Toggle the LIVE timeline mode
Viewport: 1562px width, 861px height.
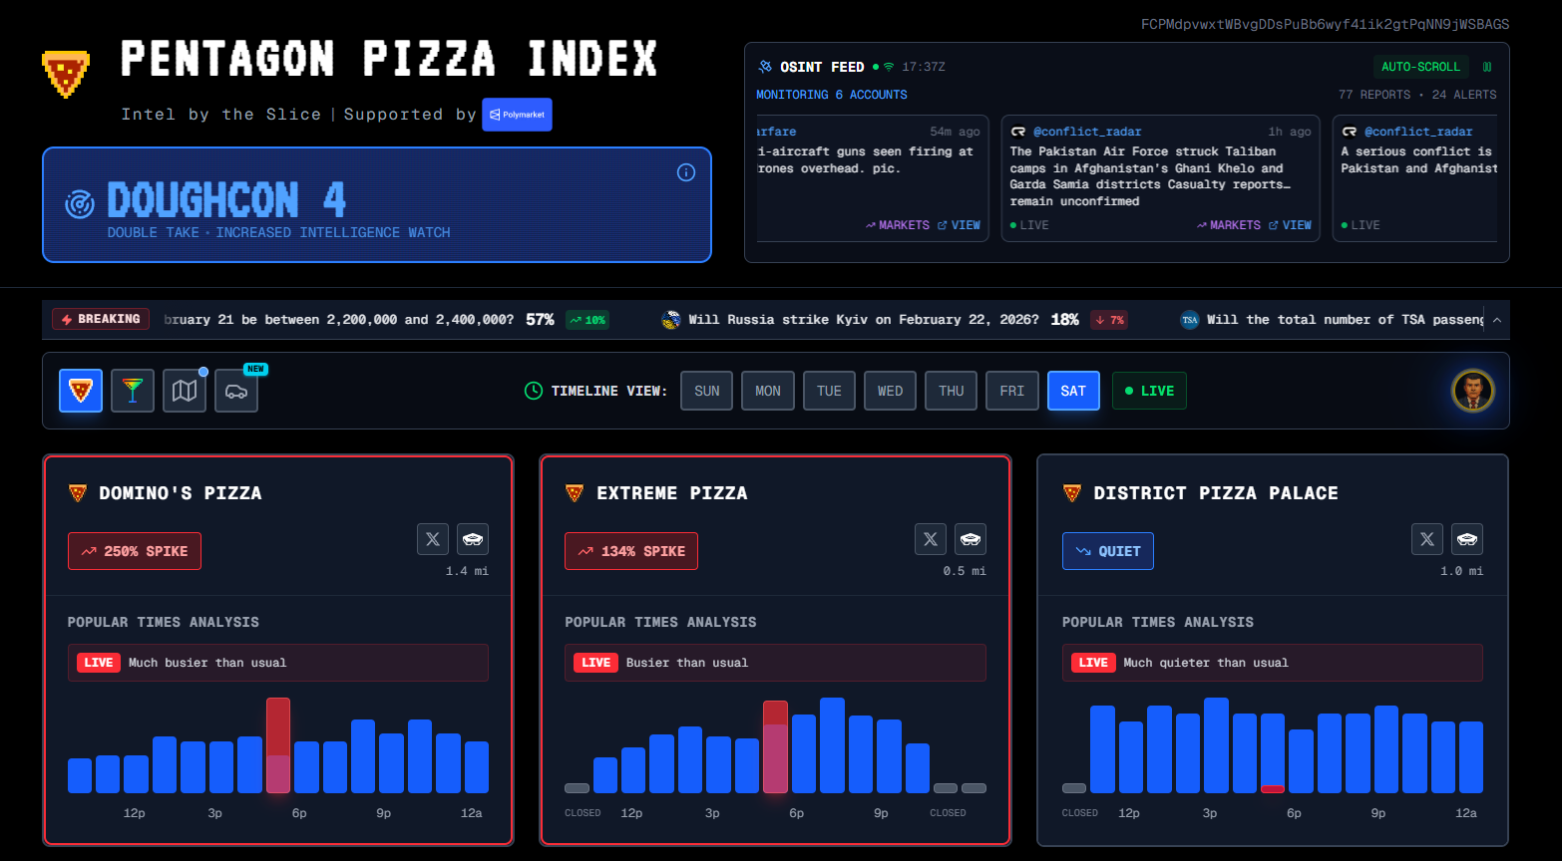[x=1149, y=391]
